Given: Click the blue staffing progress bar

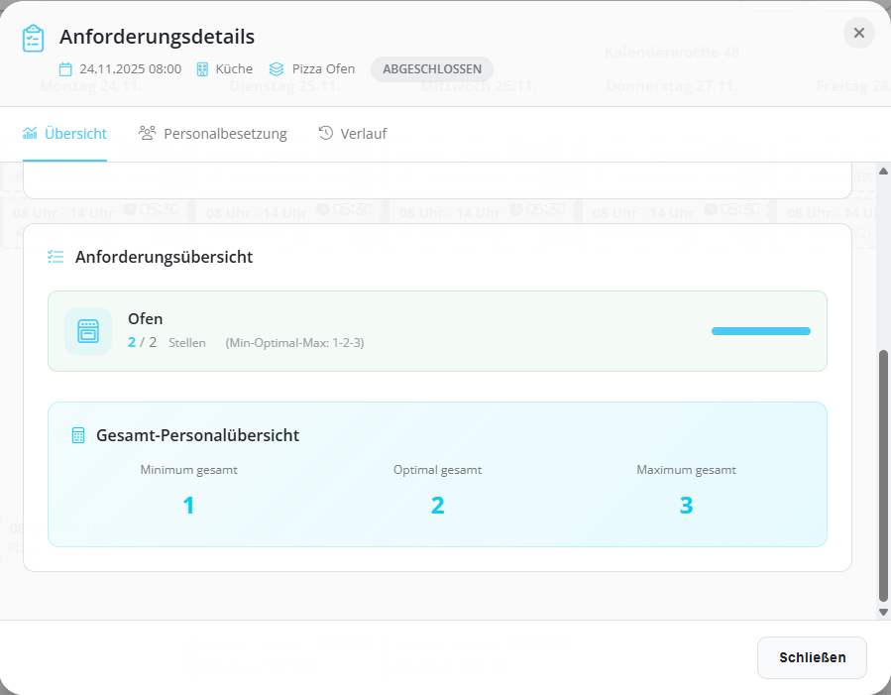Looking at the screenshot, I should [x=760, y=330].
